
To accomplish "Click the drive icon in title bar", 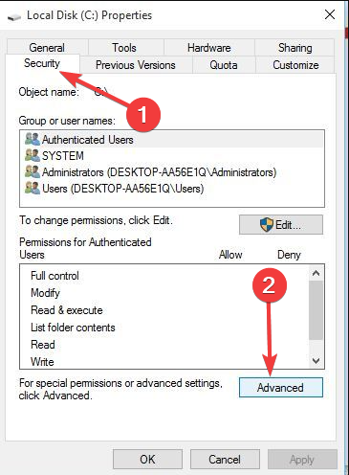I will [14, 16].
